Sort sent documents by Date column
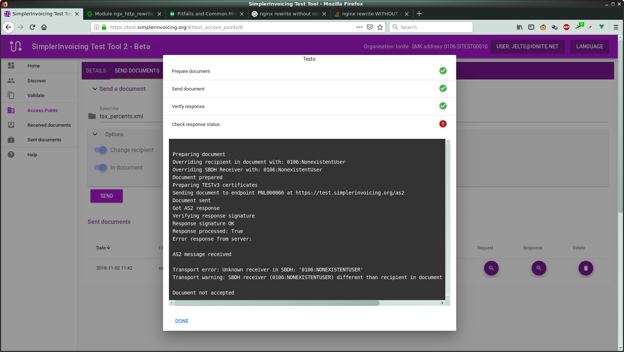The image size is (624, 352). pyautogui.click(x=103, y=248)
